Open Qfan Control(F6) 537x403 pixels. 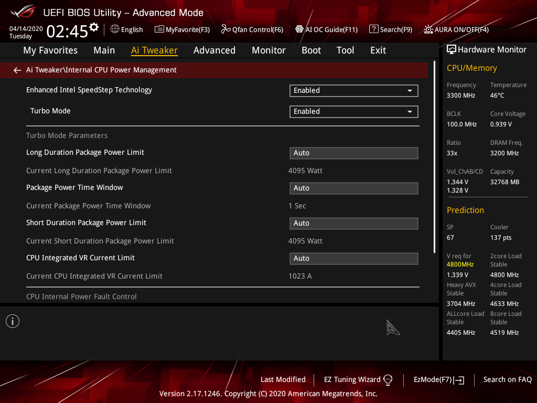[252, 29]
